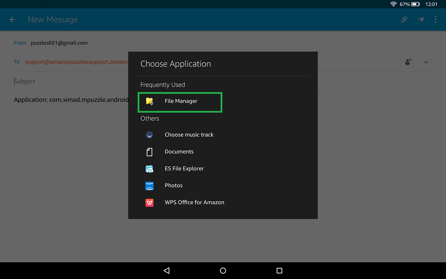Tap the paperclip attachment icon
The width and height of the screenshot is (446, 279).
coord(404,20)
